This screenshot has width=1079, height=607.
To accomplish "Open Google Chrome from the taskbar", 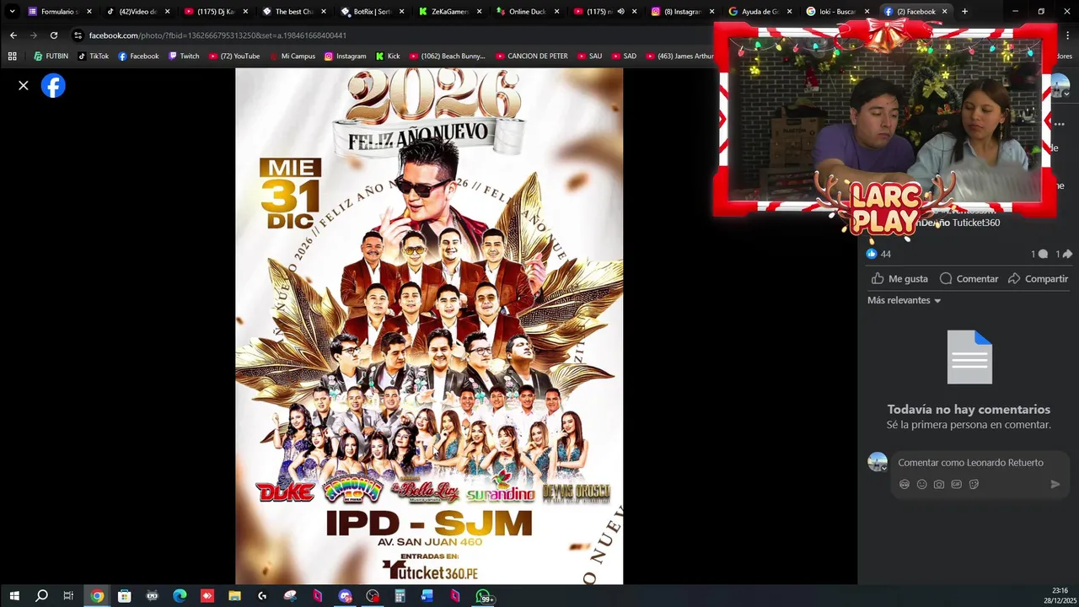I will coord(97,596).
